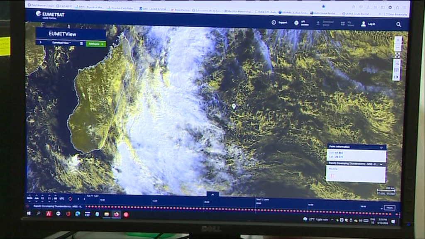Click the location pin marker on map
This screenshot has height=239, width=425.
(x=234, y=107)
